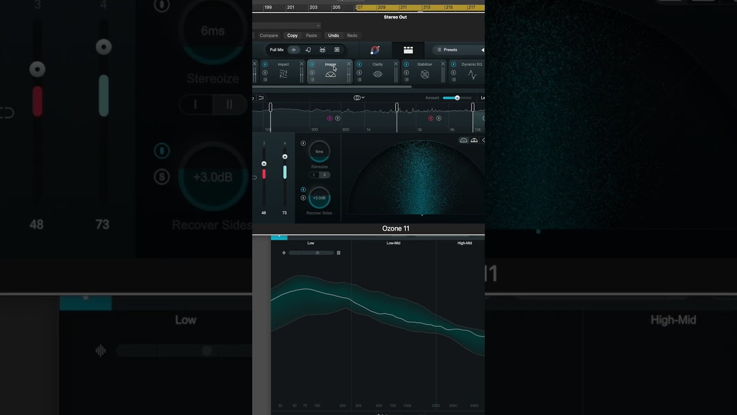Solo the Dynamic EQ module
The image size is (737, 415).
tap(453, 73)
